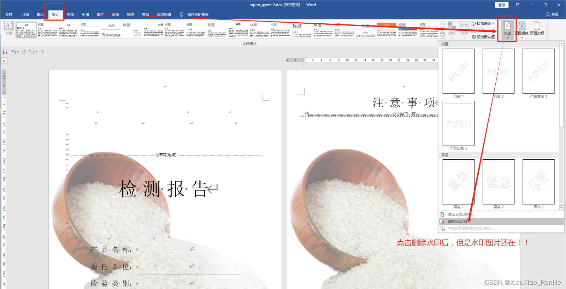Image resolution: width=566 pixels, height=289 pixels.
Task: Click the custom watermark menu icon
Action: 442,214
